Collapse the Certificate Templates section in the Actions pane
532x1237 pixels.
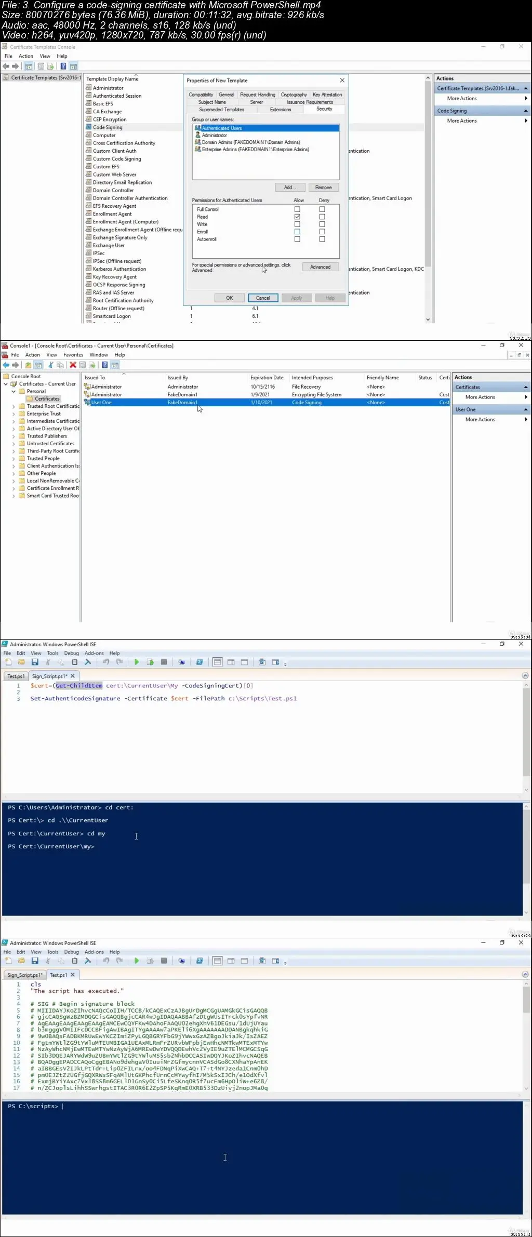526,88
